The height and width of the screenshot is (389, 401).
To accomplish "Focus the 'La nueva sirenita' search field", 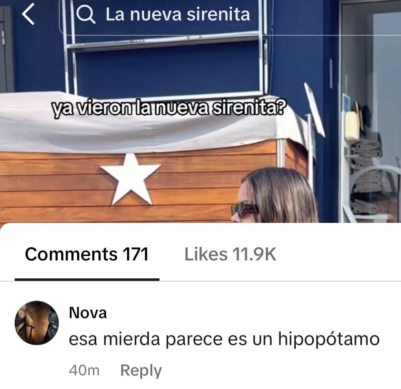I will pyautogui.click(x=230, y=17).
